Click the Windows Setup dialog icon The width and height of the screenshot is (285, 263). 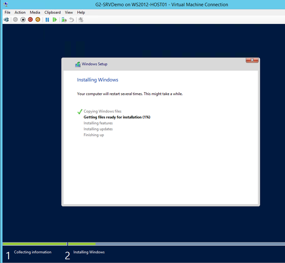coord(78,64)
